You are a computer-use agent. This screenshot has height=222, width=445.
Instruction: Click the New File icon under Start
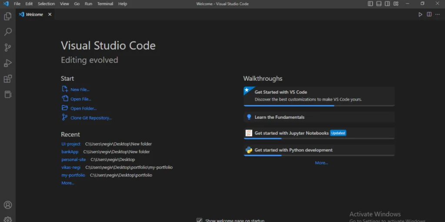(65, 89)
